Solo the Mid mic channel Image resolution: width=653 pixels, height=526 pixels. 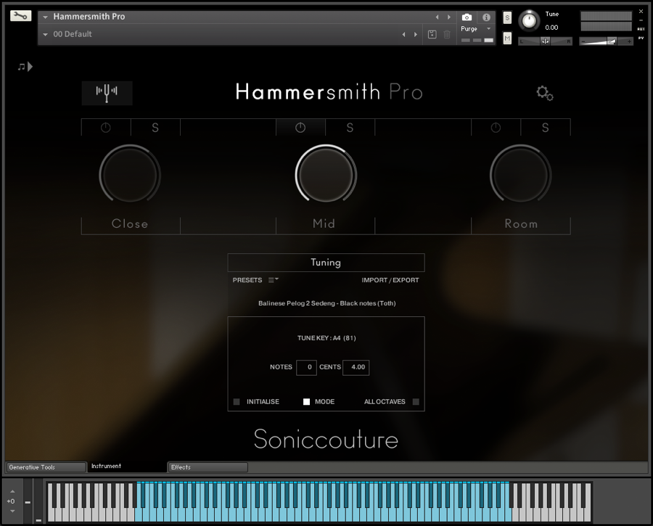[350, 128]
